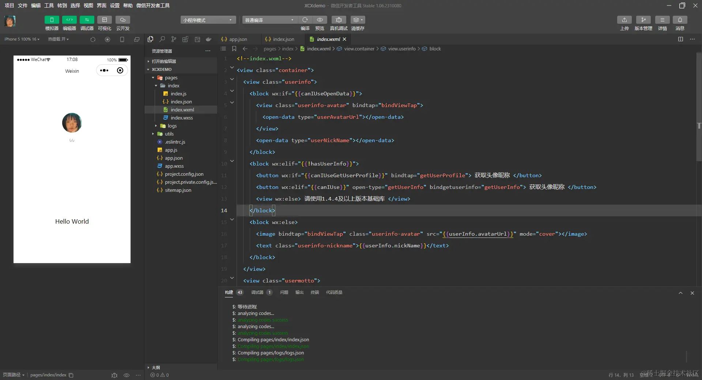The height and width of the screenshot is (380, 702).
Task: Click the user avatar in simulator
Action: pyautogui.click(x=72, y=123)
